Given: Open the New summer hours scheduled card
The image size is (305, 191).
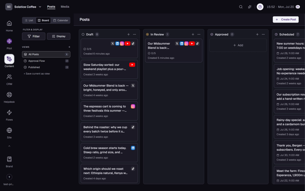Looking at the screenshot, I should point(289,50).
